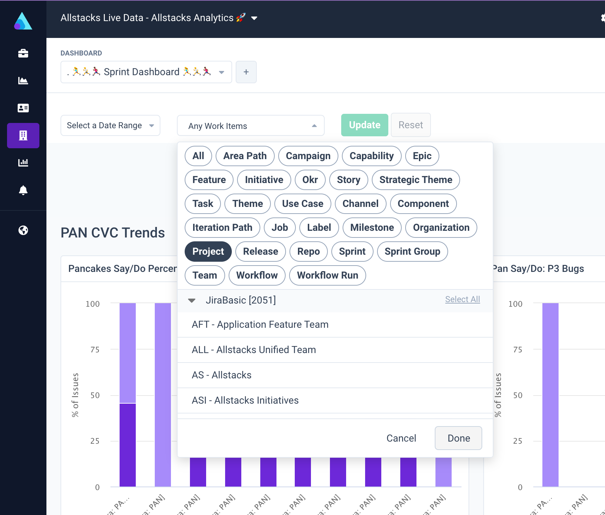Choose the Repo chip
The height and width of the screenshot is (515, 605).
(x=308, y=252)
